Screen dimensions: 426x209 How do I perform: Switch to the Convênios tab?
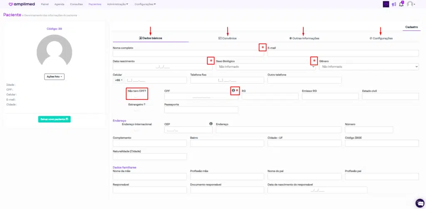click(227, 38)
